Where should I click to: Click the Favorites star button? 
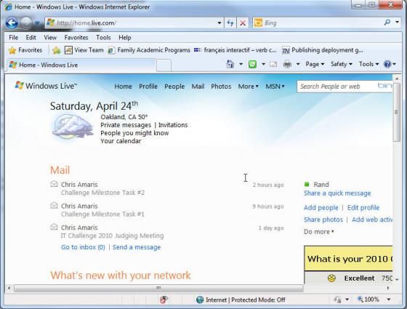coord(25,50)
